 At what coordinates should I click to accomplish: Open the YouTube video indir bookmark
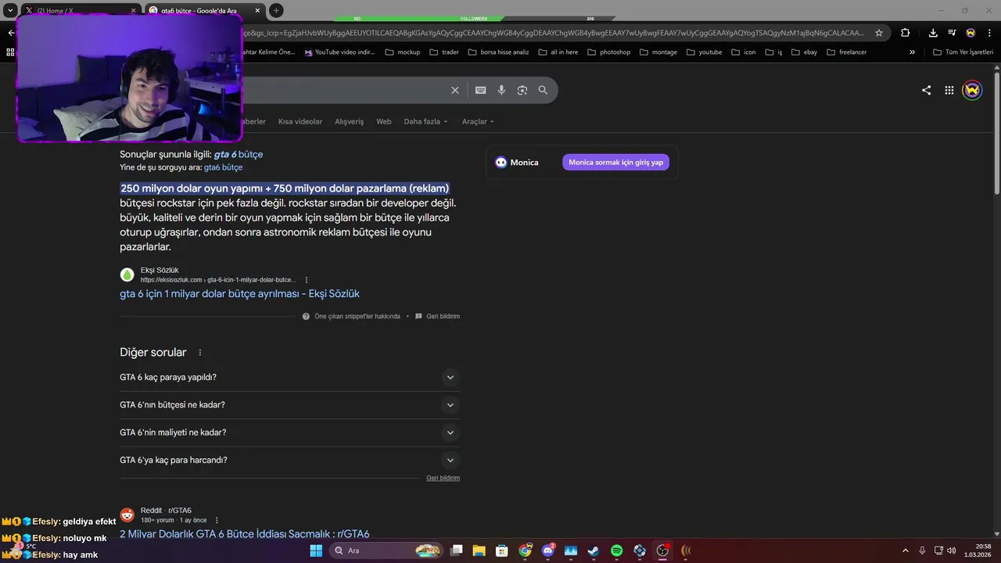tap(340, 52)
